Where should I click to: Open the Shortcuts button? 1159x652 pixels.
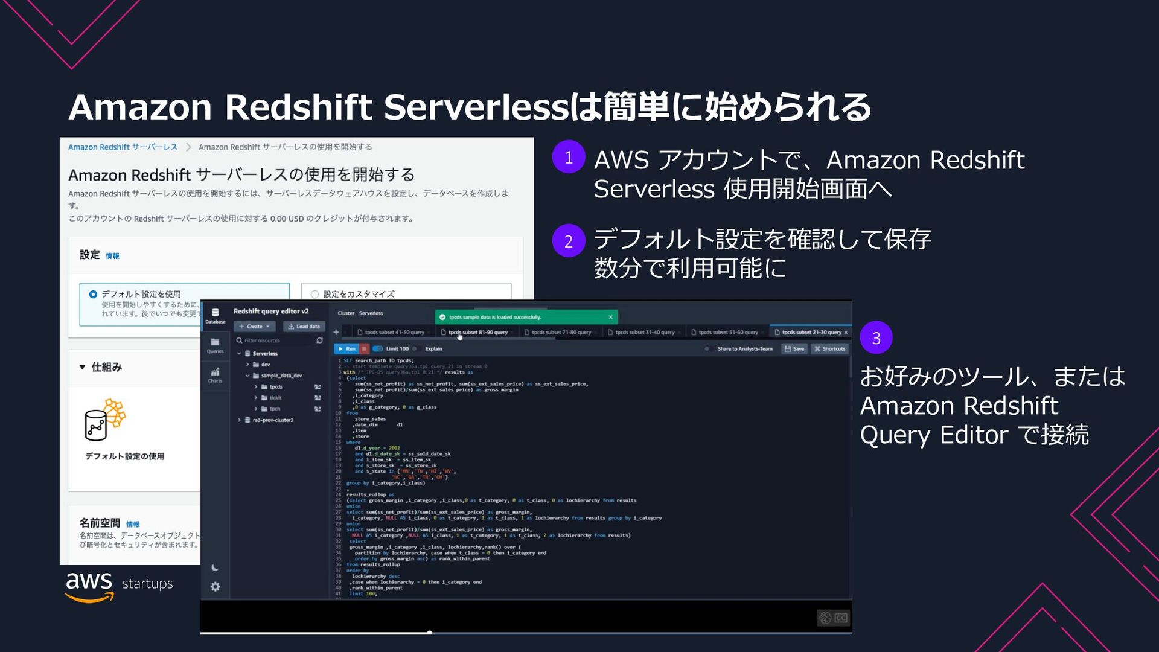pos(830,349)
